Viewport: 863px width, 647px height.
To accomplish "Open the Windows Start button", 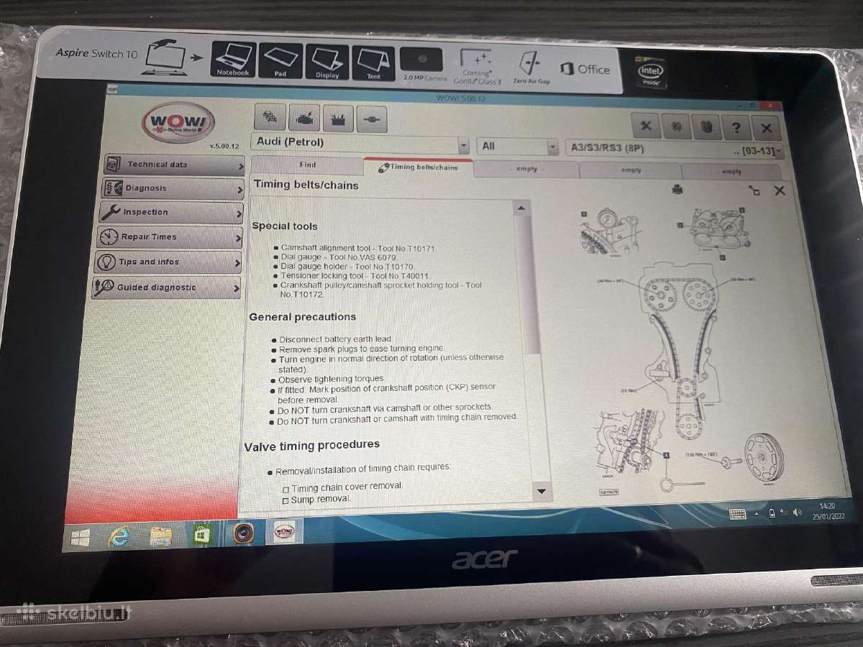I will point(81,536).
